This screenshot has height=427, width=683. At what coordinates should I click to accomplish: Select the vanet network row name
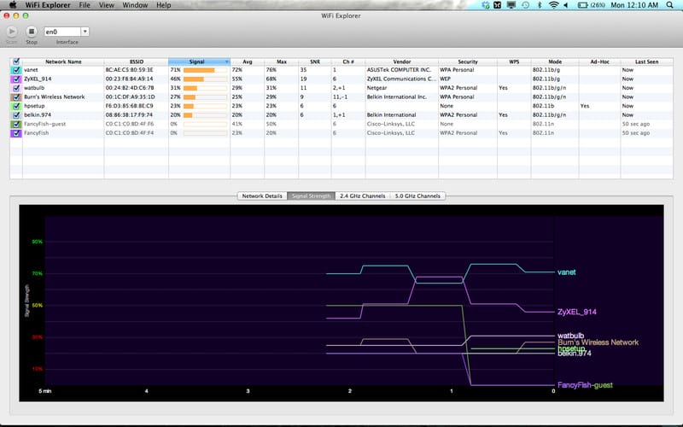click(31, 70)
